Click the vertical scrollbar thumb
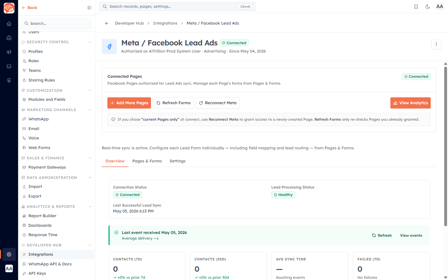448x280 pixels. tap(446, 146)
